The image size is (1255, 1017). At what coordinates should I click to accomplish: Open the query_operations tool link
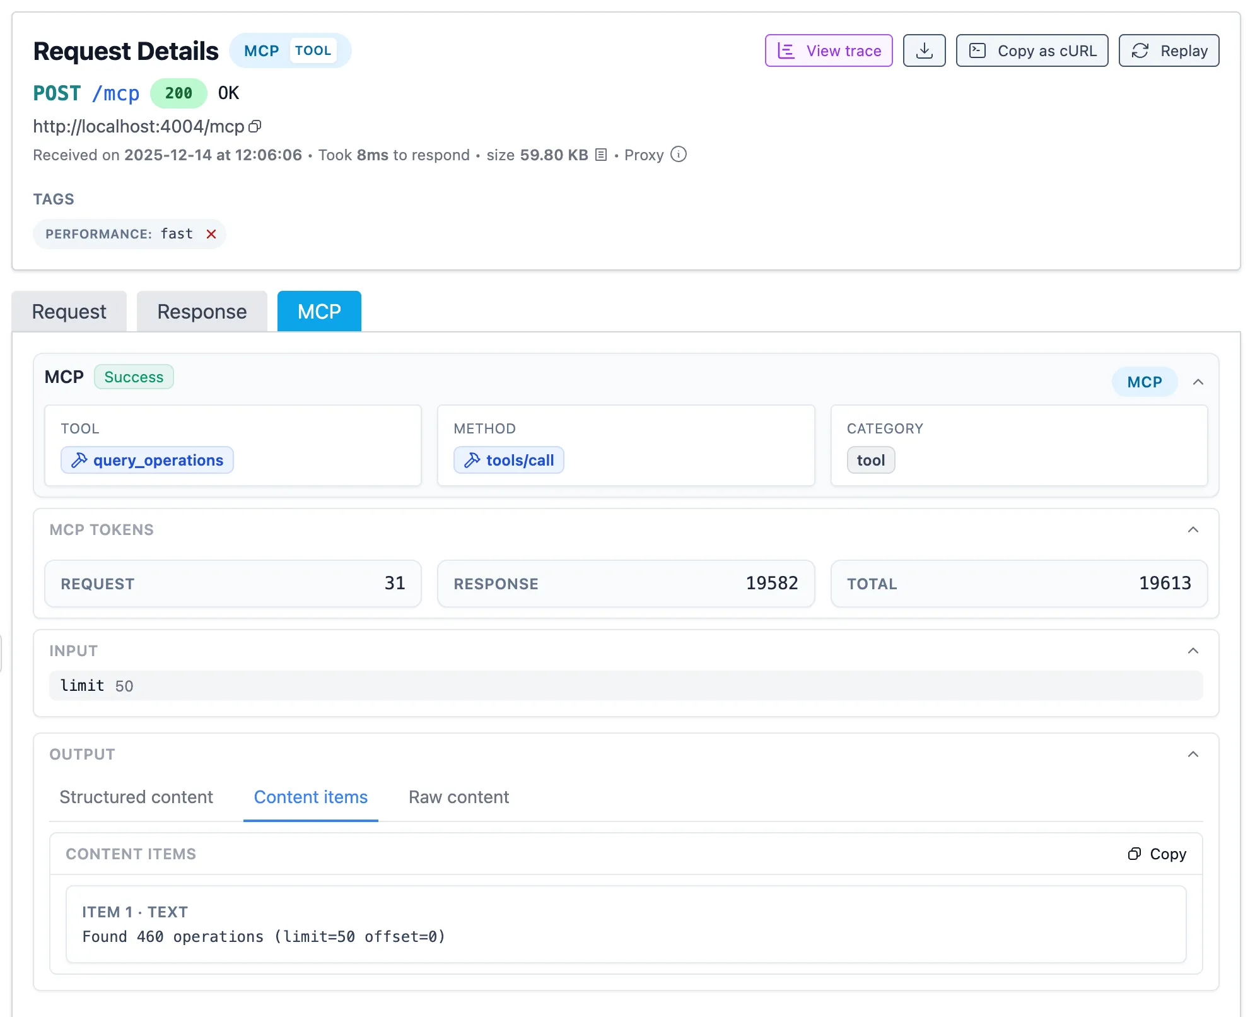coord(158,460)
